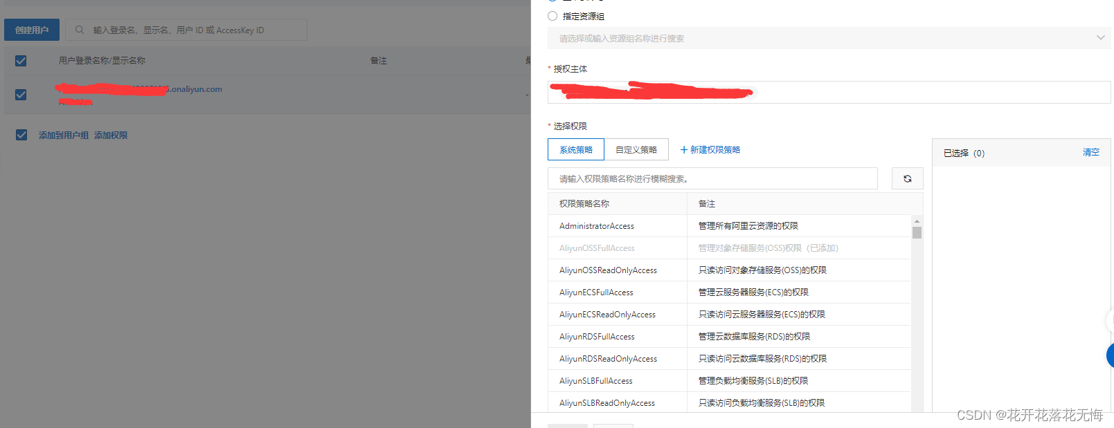Click the policy list scrollbar thumb

click(917, 232)
